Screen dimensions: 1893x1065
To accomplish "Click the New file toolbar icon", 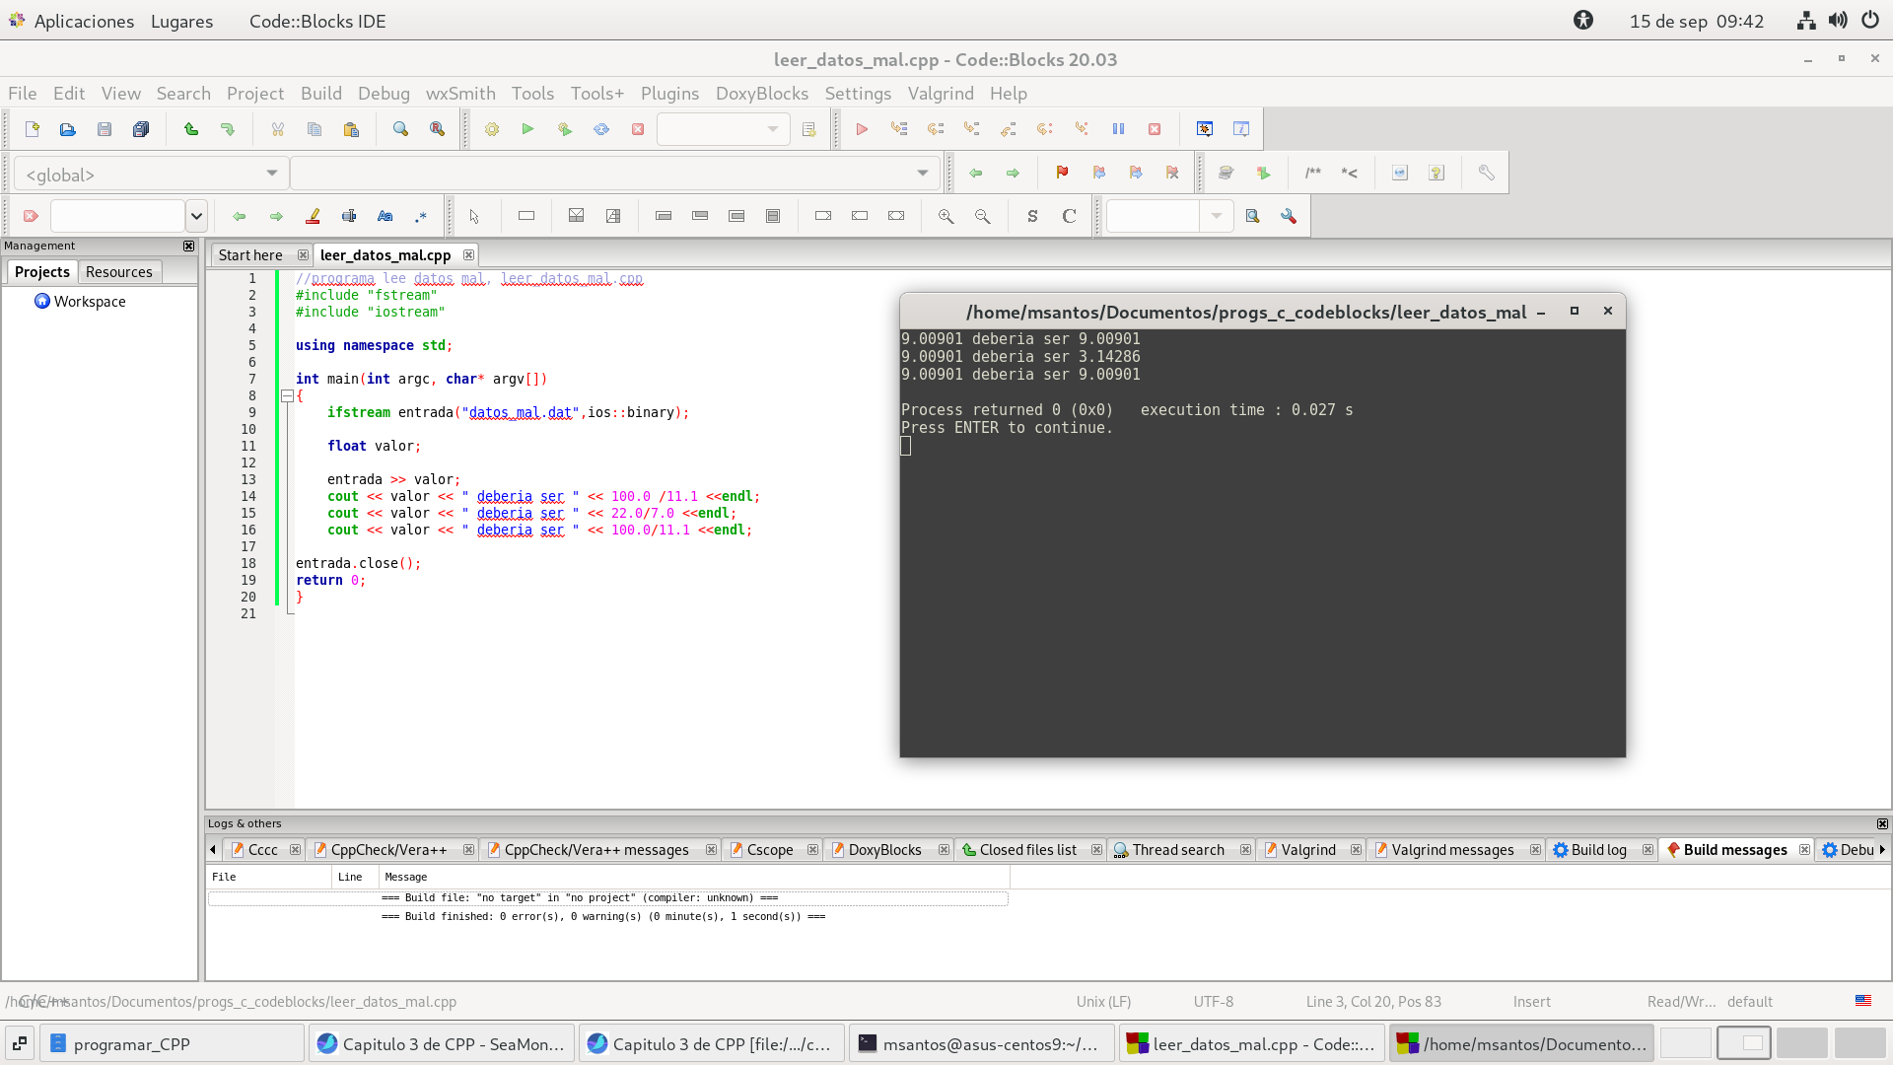I will (x=32, y=129).
